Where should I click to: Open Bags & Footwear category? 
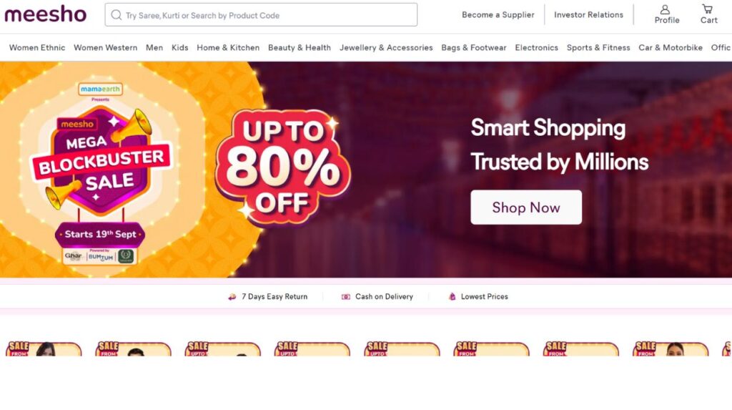coord(474,48)
